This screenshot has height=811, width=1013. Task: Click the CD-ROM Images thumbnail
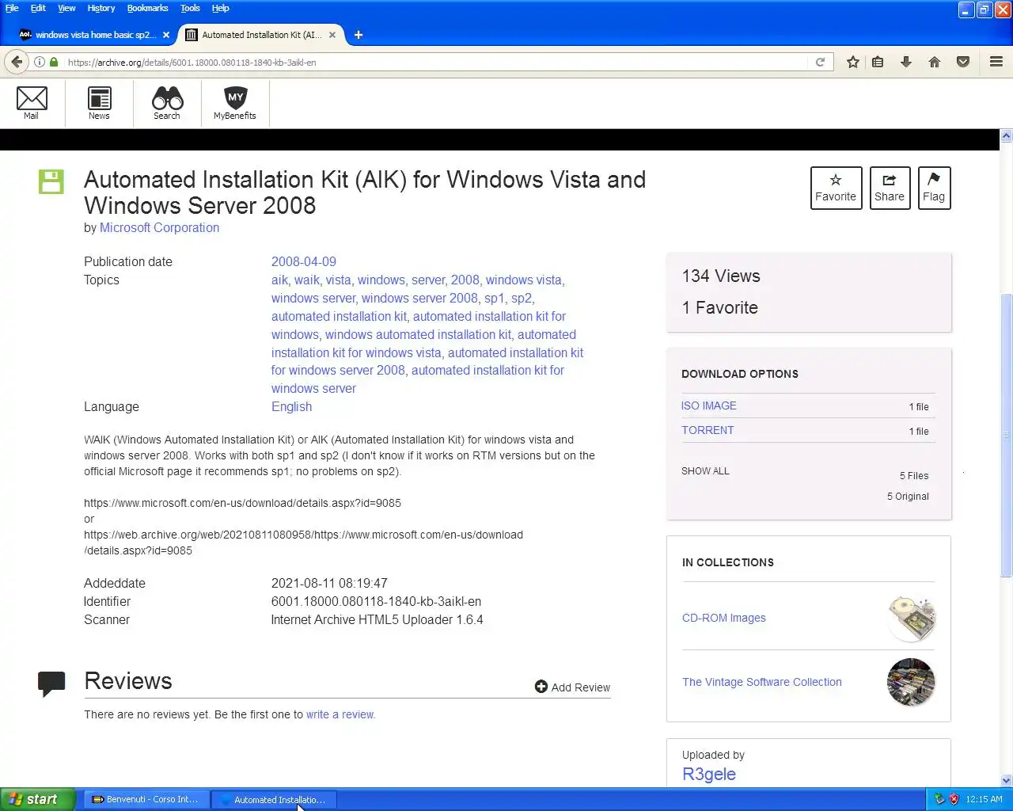pos(912,618)
